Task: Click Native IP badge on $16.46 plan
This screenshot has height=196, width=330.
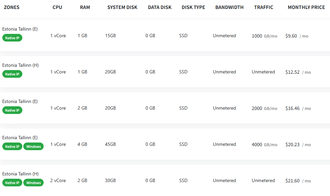Action: pyautogui.click(x=12, y=110)
